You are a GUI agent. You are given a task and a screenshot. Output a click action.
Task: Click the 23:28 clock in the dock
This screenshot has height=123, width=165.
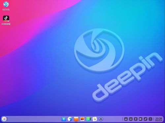[x=159, y=119]
